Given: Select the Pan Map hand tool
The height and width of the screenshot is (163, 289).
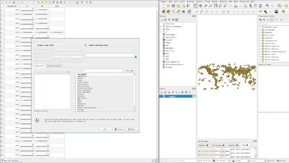Looking at the screenshot, I should point(196,6).
